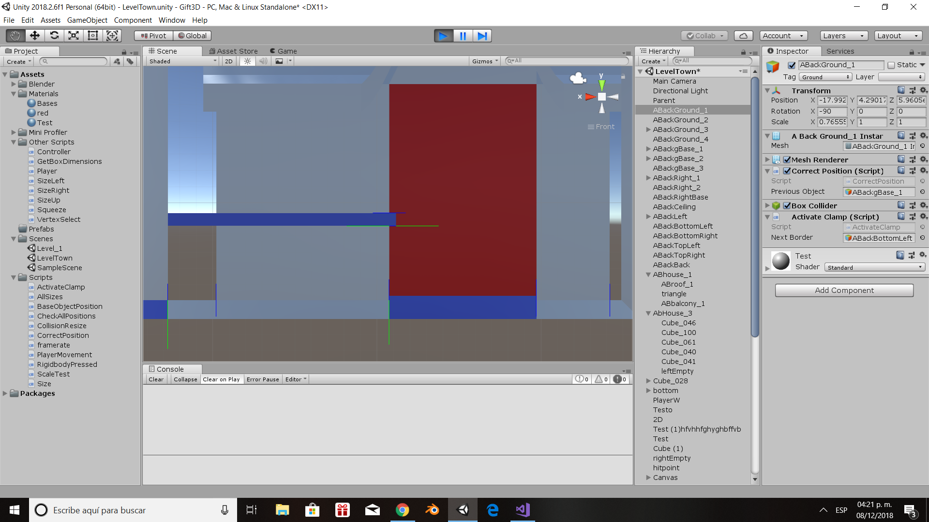Image resolution: width=929 pixels, height=522 pixels.
Task: Expand the ABackGround_3 hierarchy node
Action: point(648,130)
